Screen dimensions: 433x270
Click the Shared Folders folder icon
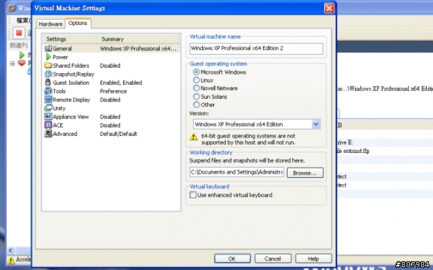pyautogui.click(x=48, y=66)
